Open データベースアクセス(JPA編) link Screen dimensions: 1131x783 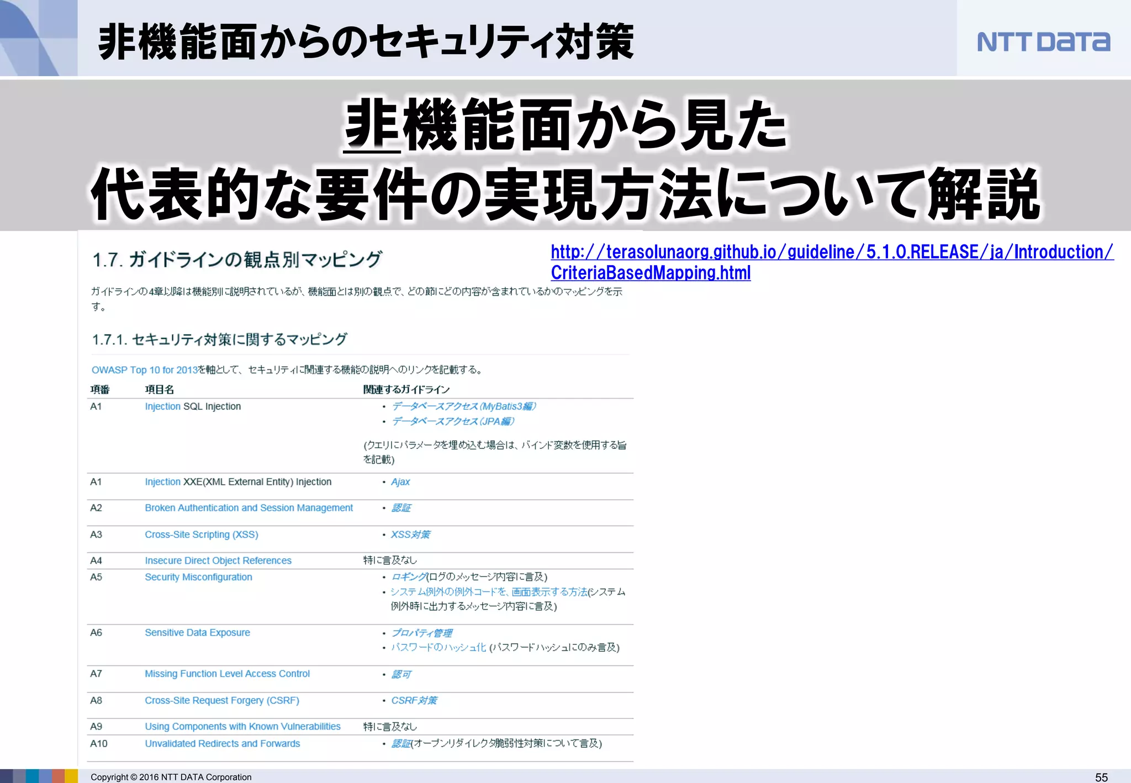tap(452, 421)
